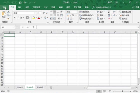Click Read Cells aloud button
This screenshot has width=140, height=93.
click(125, 12)
